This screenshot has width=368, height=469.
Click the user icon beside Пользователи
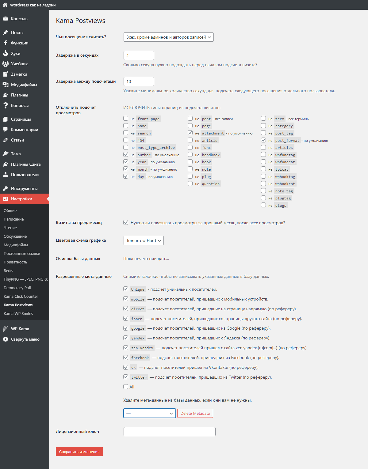[x=6, y=175]
